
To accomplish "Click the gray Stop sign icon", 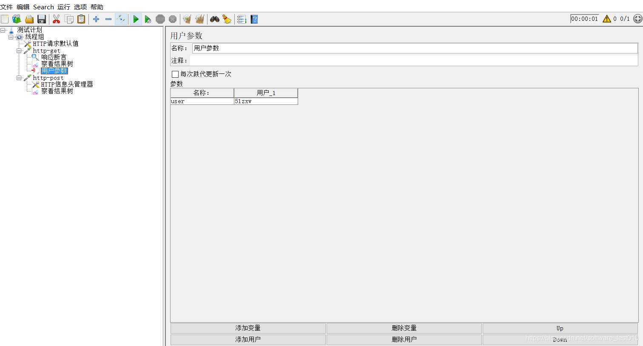I will pos(160,19).
